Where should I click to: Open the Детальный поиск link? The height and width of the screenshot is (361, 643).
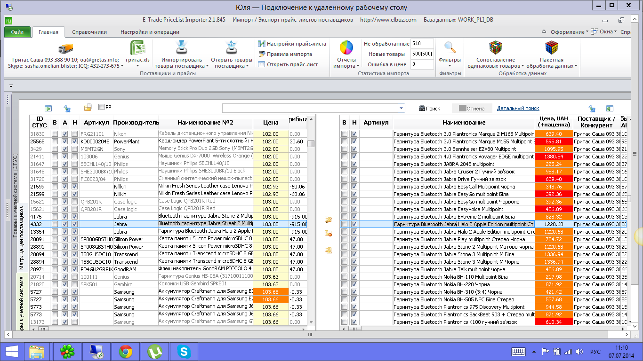click(x=518, y=108)
